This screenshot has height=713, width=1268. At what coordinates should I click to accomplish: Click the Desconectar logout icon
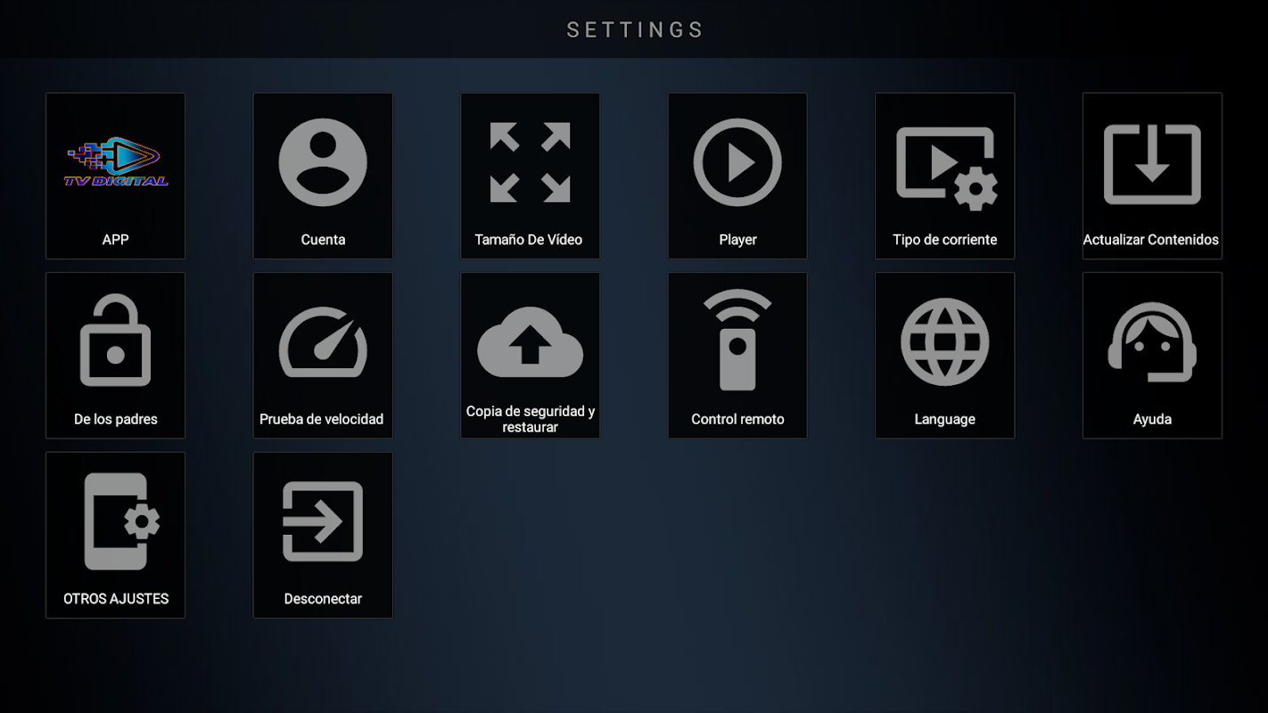pos(323,521)
